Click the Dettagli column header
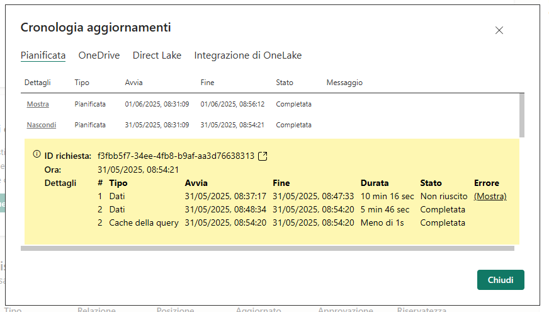The image size is (549, 312). 38,83
